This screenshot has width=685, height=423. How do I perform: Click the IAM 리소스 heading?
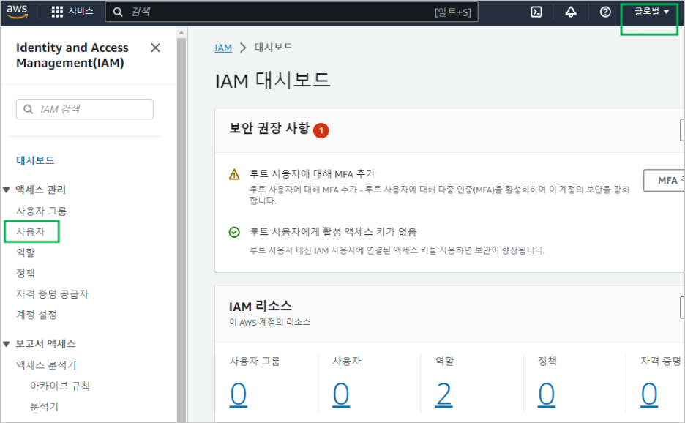click(261, 306)
